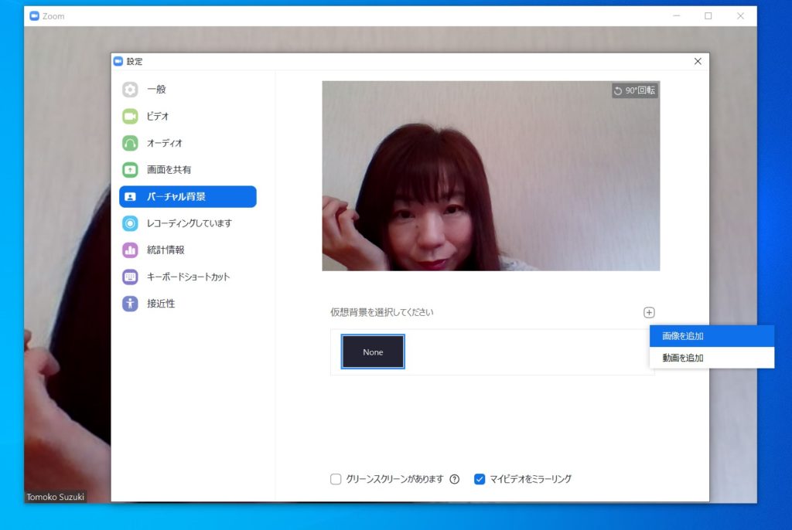Switch to the ビデオ settings tab
This screenshot has width=792, height=530.
pos(188,116)
